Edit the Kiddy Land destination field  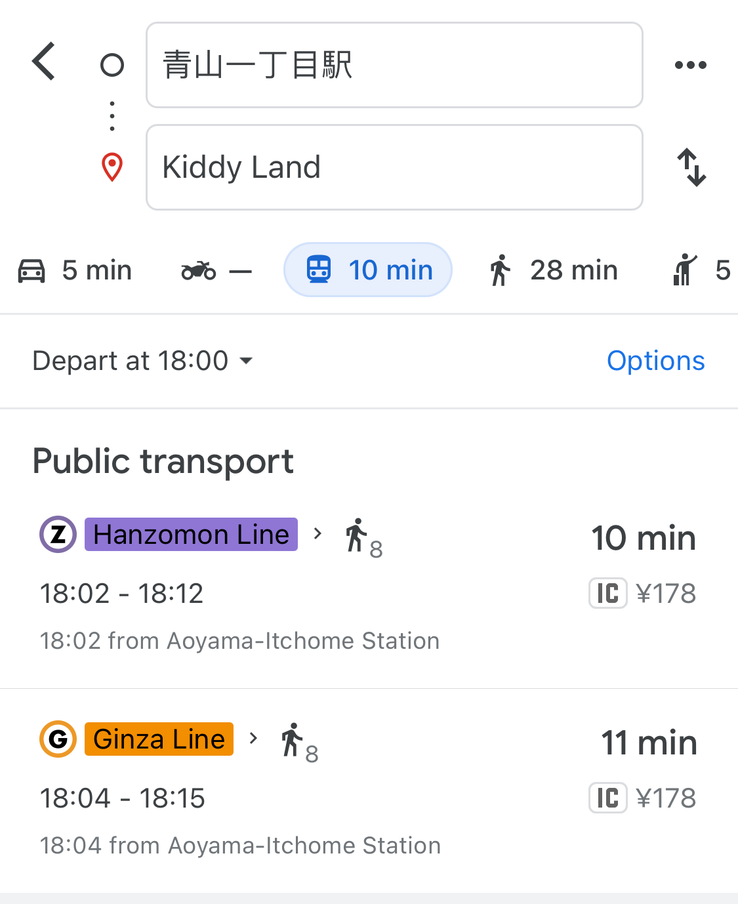[x=394, y=167]
